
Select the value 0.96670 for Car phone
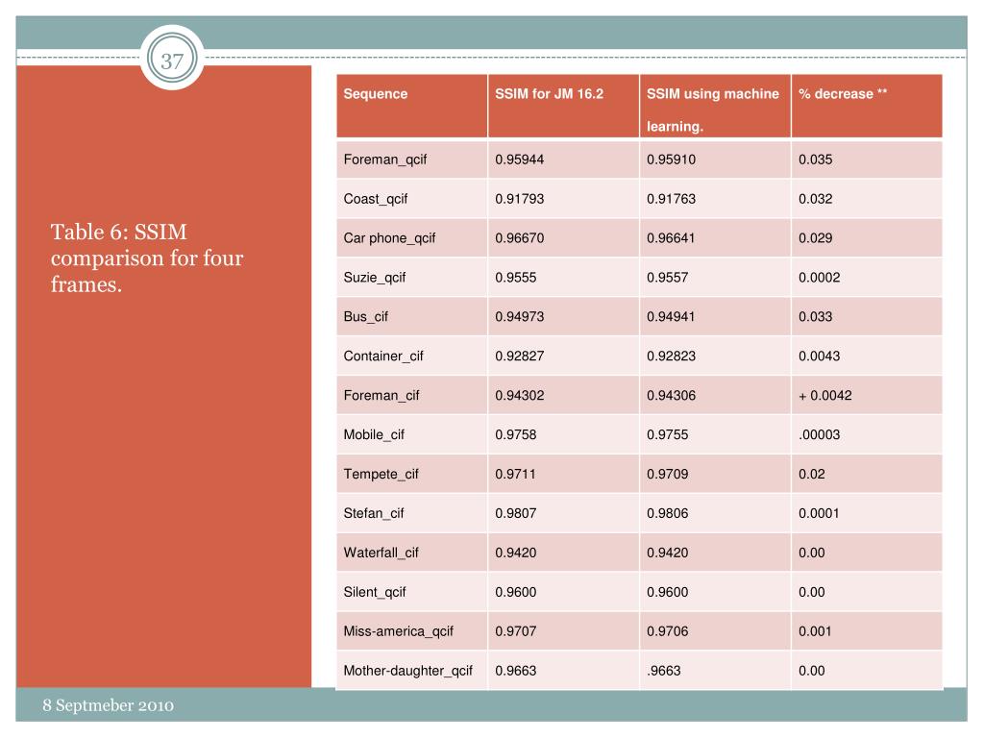pyautogui.click(x=520, y=238)
